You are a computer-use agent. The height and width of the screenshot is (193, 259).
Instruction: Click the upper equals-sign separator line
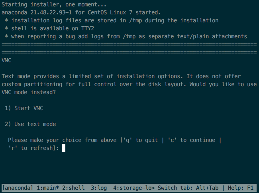point(129,44)
